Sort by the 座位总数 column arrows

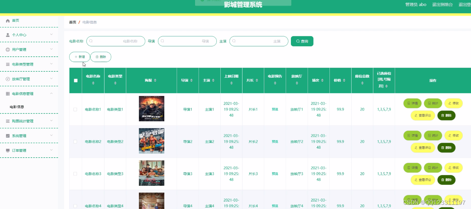coord(362,83)
